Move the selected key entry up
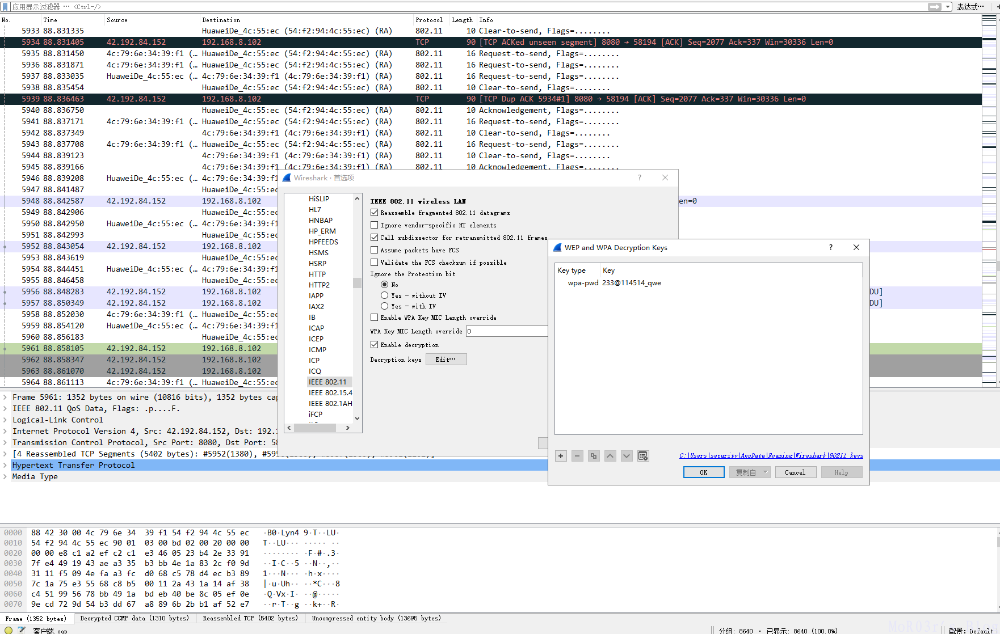Image resolution: width=1000 pixels, height=634 pixels. pos(610,456)
